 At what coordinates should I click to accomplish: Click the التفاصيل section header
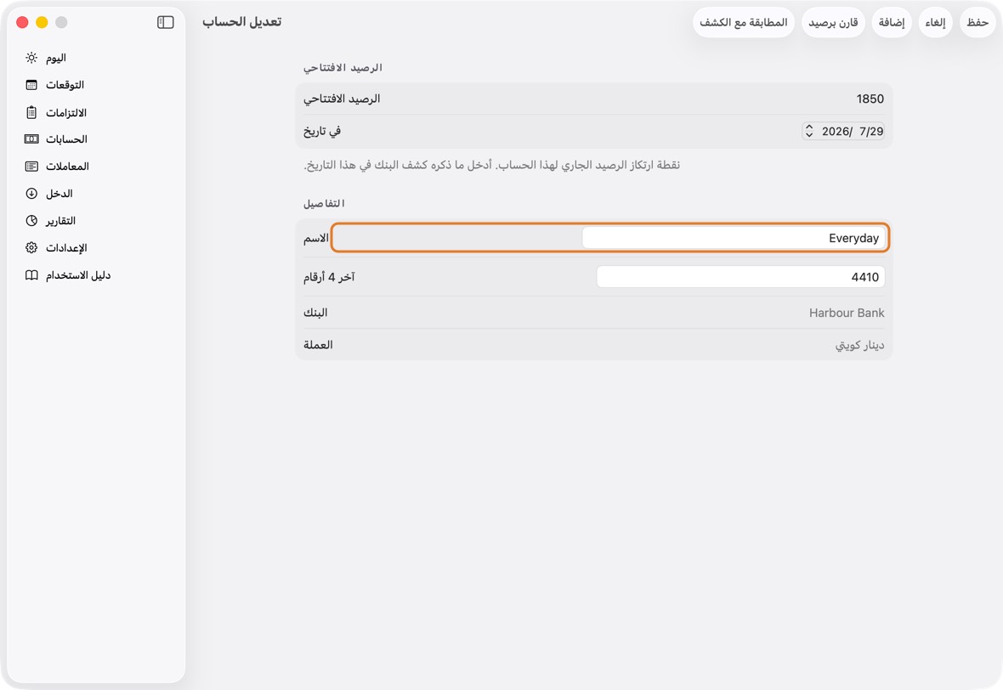click(324, 203)
